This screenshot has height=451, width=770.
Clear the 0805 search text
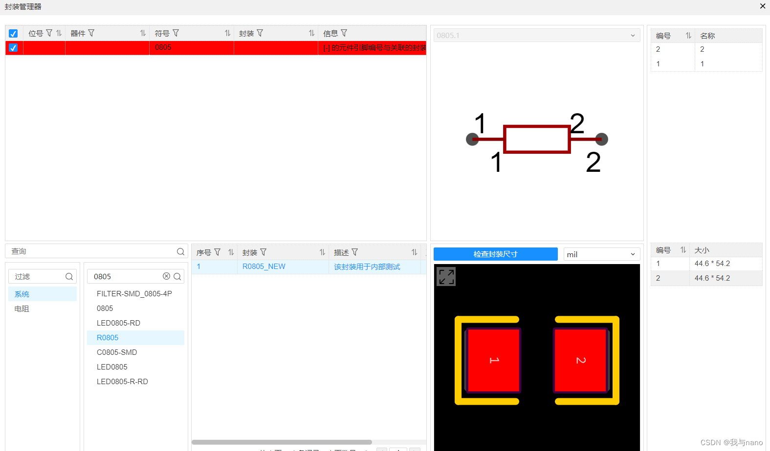coord(166,276)
